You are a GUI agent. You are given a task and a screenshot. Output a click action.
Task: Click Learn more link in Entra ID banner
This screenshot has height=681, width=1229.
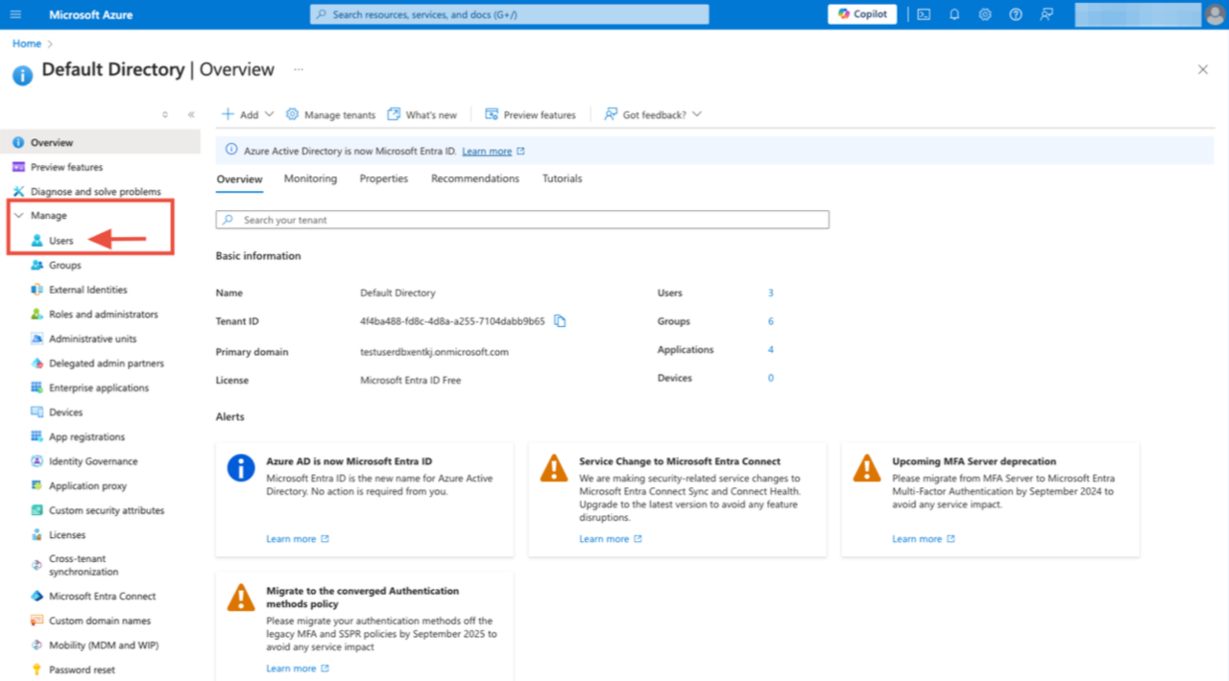pyautogui.click(x=487, y=152)
